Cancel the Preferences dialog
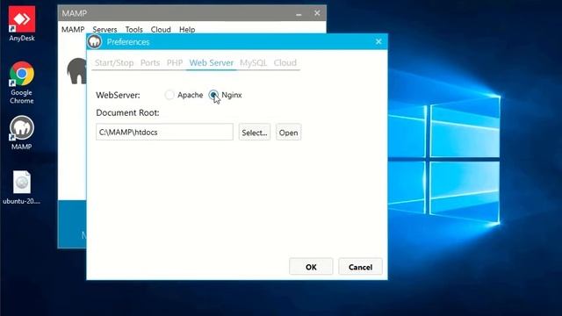562x316 pixels. [360, 267]
